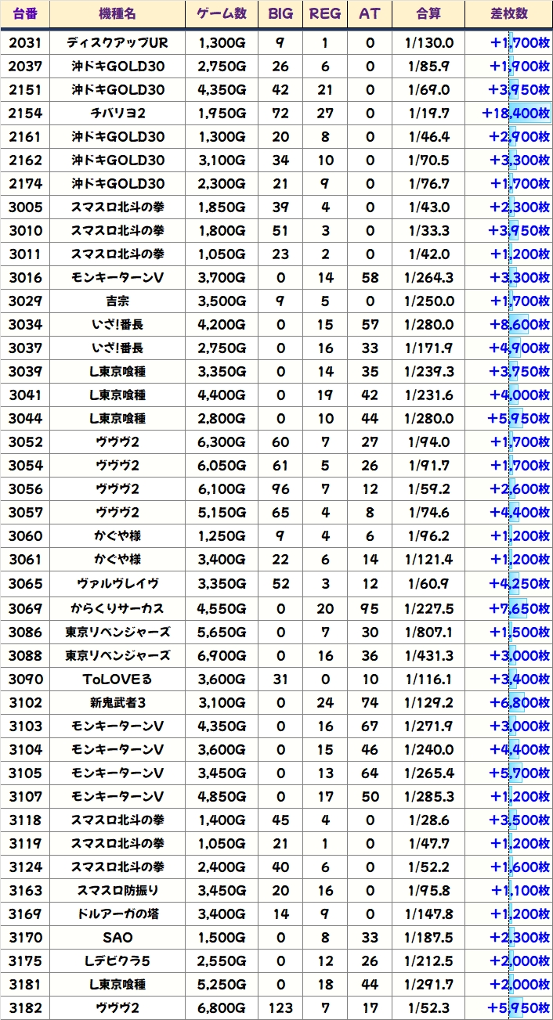Click the 台番 column header
The width and height of the screenshot is (553, 1020).
pyautogui.click(x=25, y=14)
